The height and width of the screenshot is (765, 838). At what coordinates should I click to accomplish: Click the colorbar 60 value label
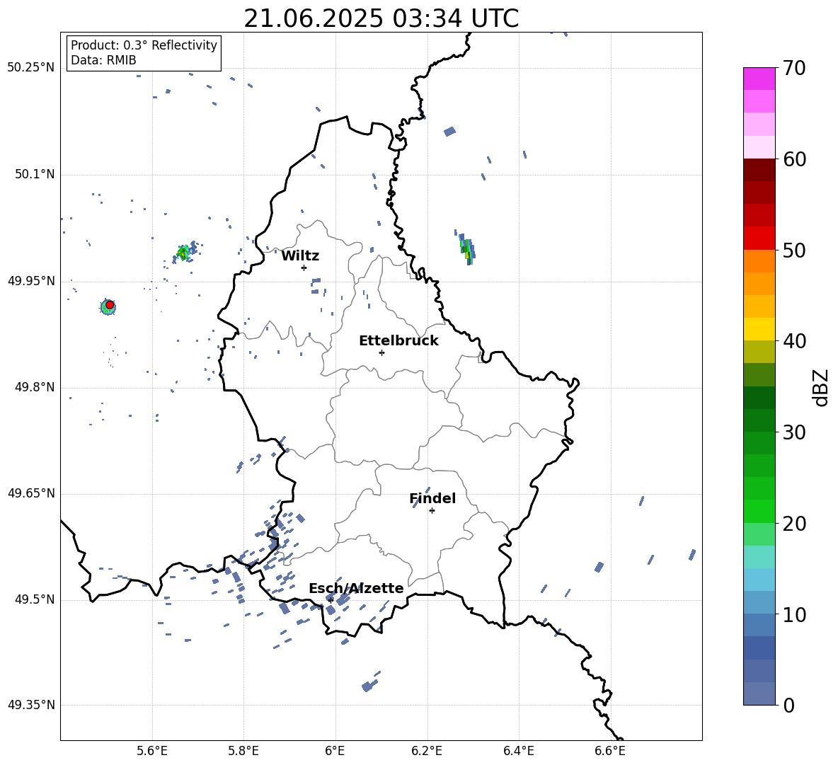(x=795, y=159)
